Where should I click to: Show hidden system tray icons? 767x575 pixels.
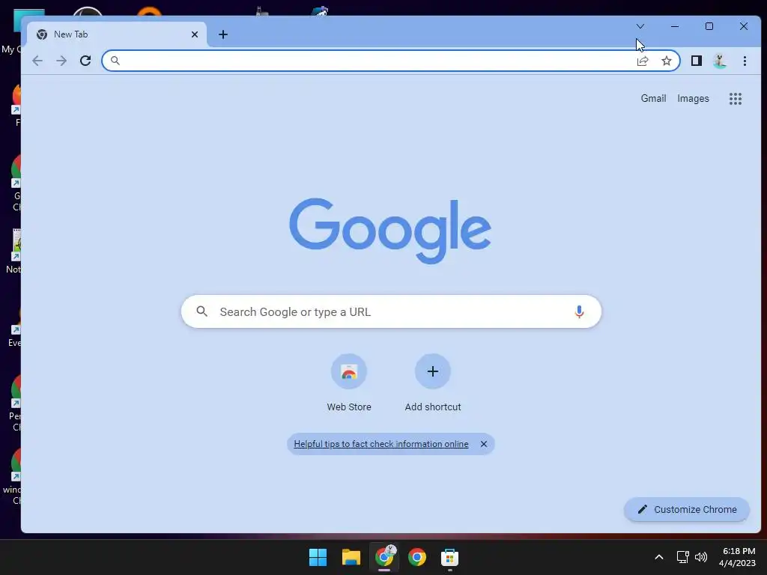pyautogui.click(x=659, y=557)
